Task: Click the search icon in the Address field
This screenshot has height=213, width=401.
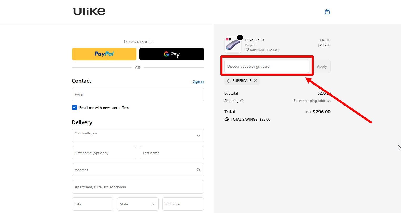Action: [x=198, y=170]
